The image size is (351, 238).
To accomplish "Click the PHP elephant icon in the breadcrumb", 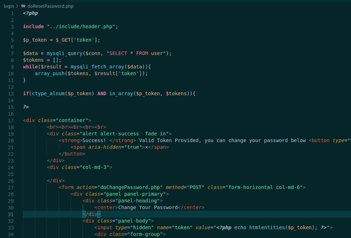I will (23, 6).
